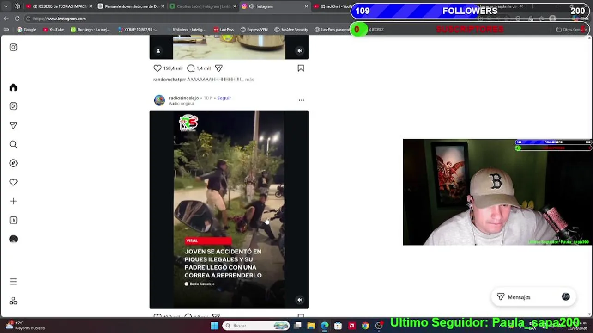Open the randomchatprr profile from caption
Viewport: 593px width, 333px height.
(169, 80)
